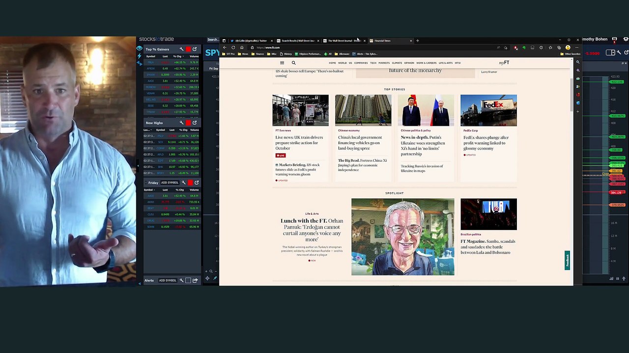Viewport: 629px width, 353px height.
Task: Open the STT Pro bookmarks folder
Action: click(229, 54)
